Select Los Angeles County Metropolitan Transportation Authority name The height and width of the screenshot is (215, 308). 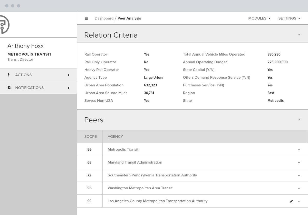pos(158,201)
